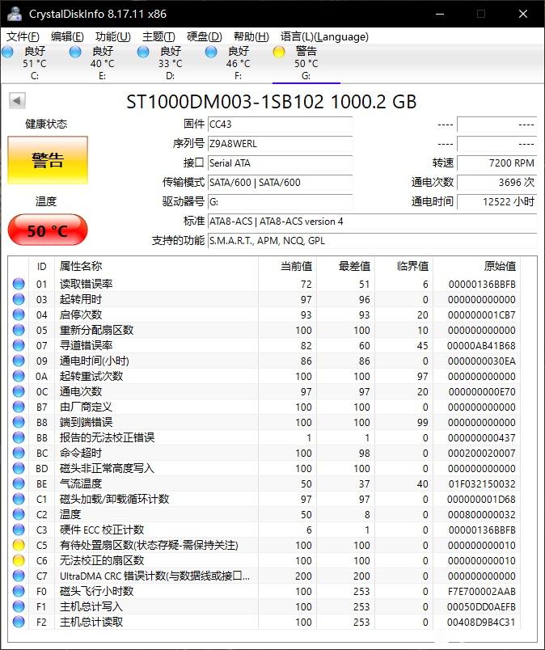Click the 属性名称 column header
Viewport: 545px width, 650px height.
(x=156, y=266)
